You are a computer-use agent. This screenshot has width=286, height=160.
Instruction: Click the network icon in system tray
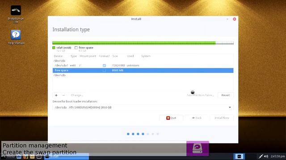tap(261, 156)
